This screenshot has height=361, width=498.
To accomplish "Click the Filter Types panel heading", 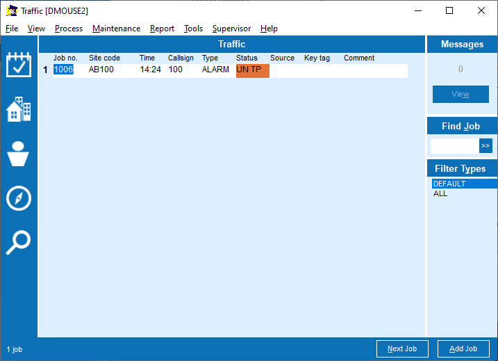I will 460,168.
